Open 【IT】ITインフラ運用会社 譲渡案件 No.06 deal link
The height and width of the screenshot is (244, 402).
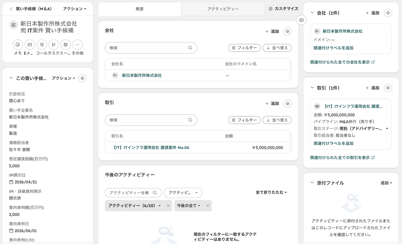(150, 148)
